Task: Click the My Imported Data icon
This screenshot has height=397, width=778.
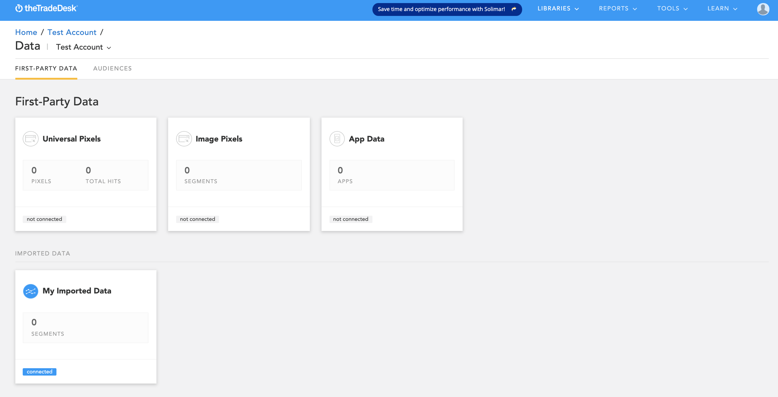Action: (x=31, y=291)
